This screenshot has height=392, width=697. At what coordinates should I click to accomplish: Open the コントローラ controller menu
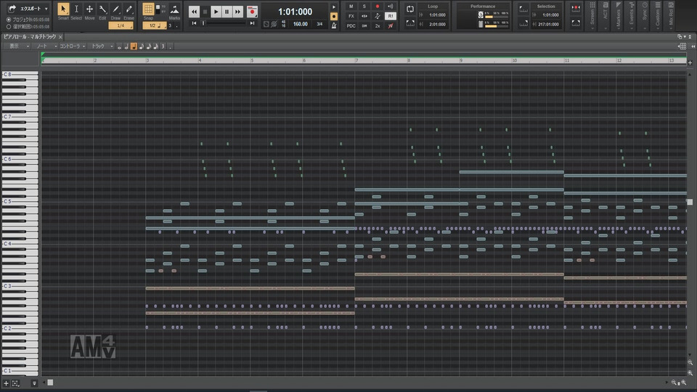72,46
